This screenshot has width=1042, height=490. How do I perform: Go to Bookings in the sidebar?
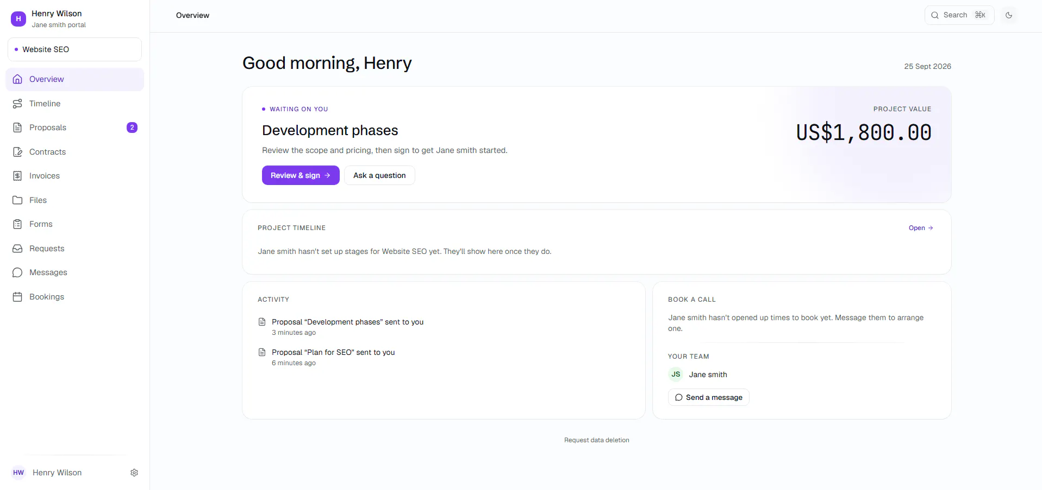coord(74,297)
